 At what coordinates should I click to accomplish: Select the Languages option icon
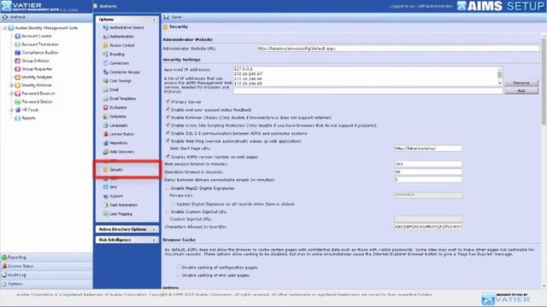(105, 125)
